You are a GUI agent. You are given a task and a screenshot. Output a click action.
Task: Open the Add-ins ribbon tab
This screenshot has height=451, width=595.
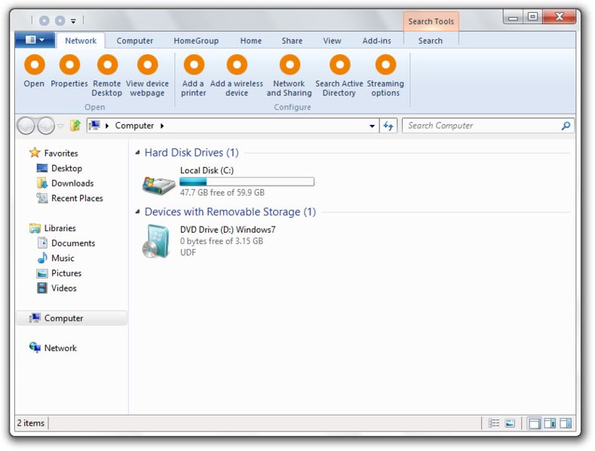pyautogui.click(x=376, y=41)
